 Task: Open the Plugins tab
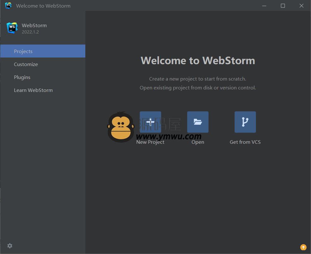click(x=43, y=77)
